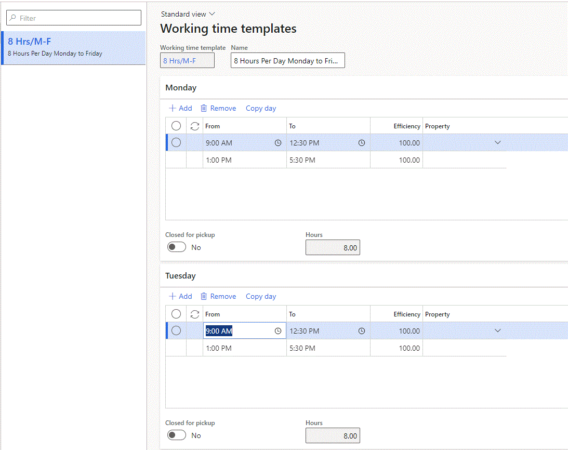
Task: Toggle Closed for pickup under Tuesday
Action: coord(176,435)
